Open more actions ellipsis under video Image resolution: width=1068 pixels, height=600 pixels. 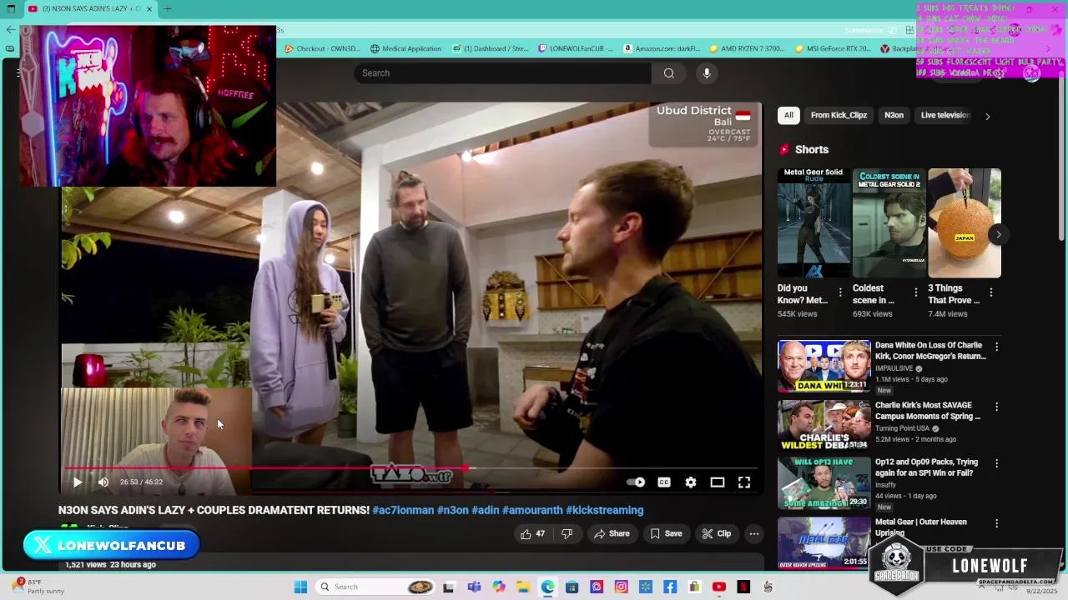pyautogui.click(x=753, y=533)
